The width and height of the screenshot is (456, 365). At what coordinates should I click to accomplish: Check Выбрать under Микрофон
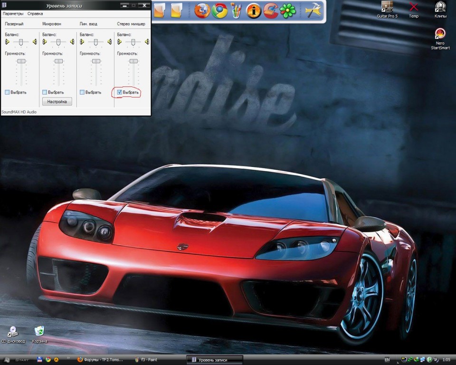click(x=45, y=92)
